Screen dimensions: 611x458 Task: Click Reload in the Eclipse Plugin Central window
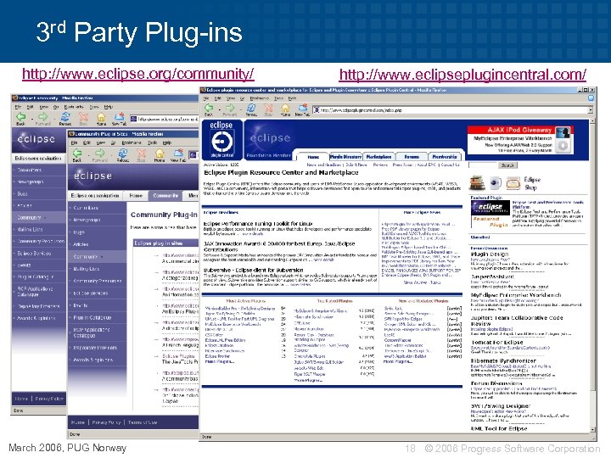pos(251,109)
